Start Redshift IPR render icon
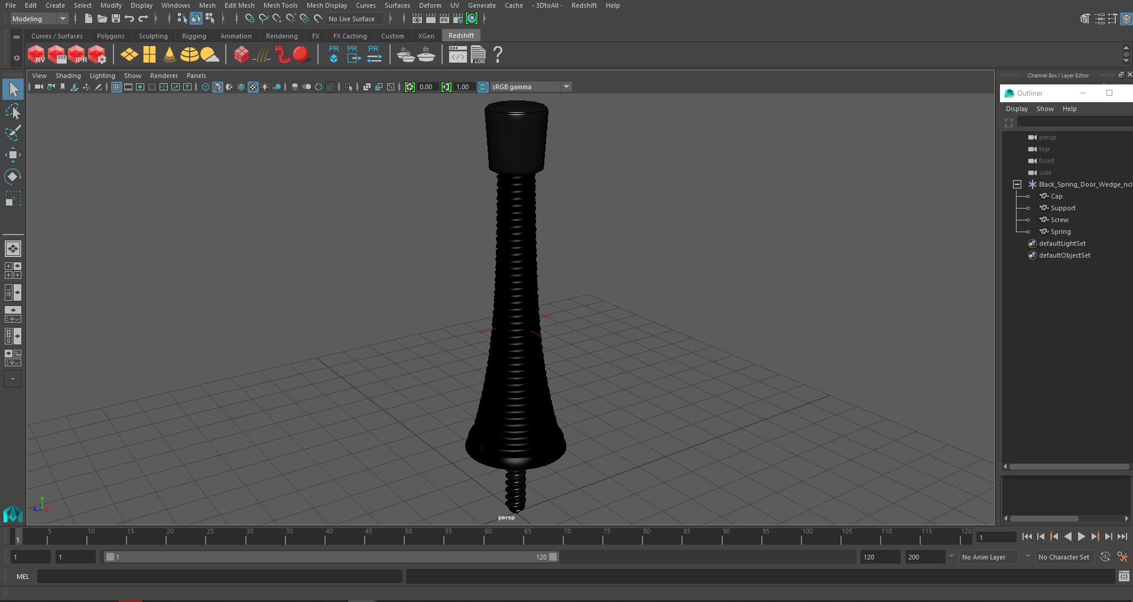 [x=77, y=55]
